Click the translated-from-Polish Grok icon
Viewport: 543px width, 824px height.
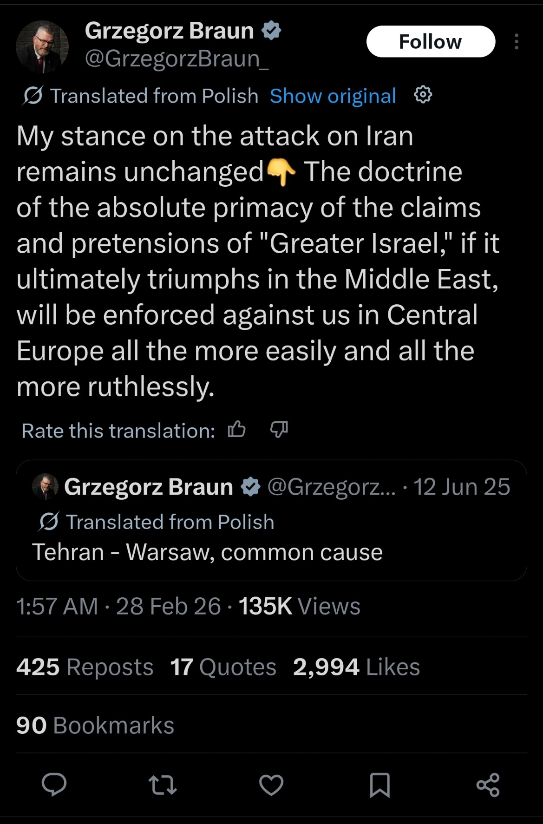33,96
